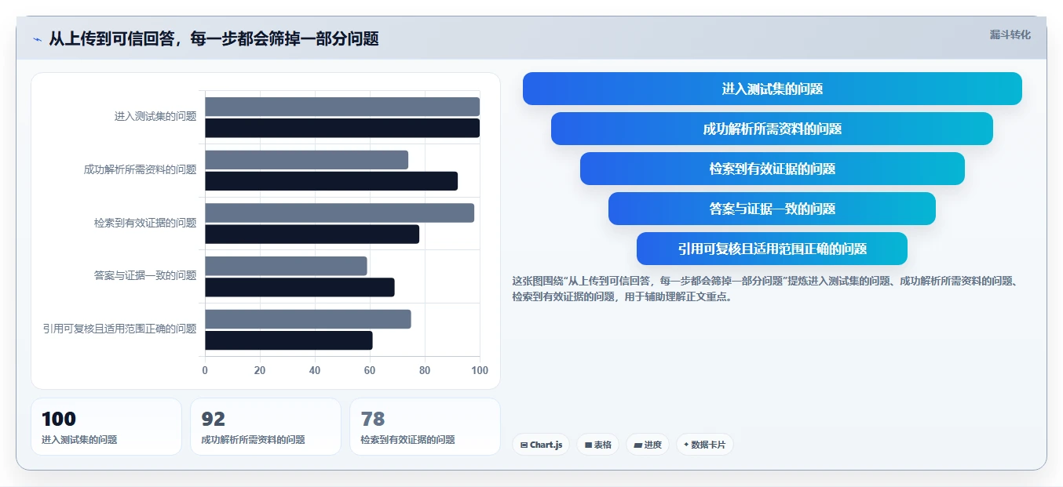
Task: Select funnel step 成功解析所需资料的问题
Action: point(773,129)
